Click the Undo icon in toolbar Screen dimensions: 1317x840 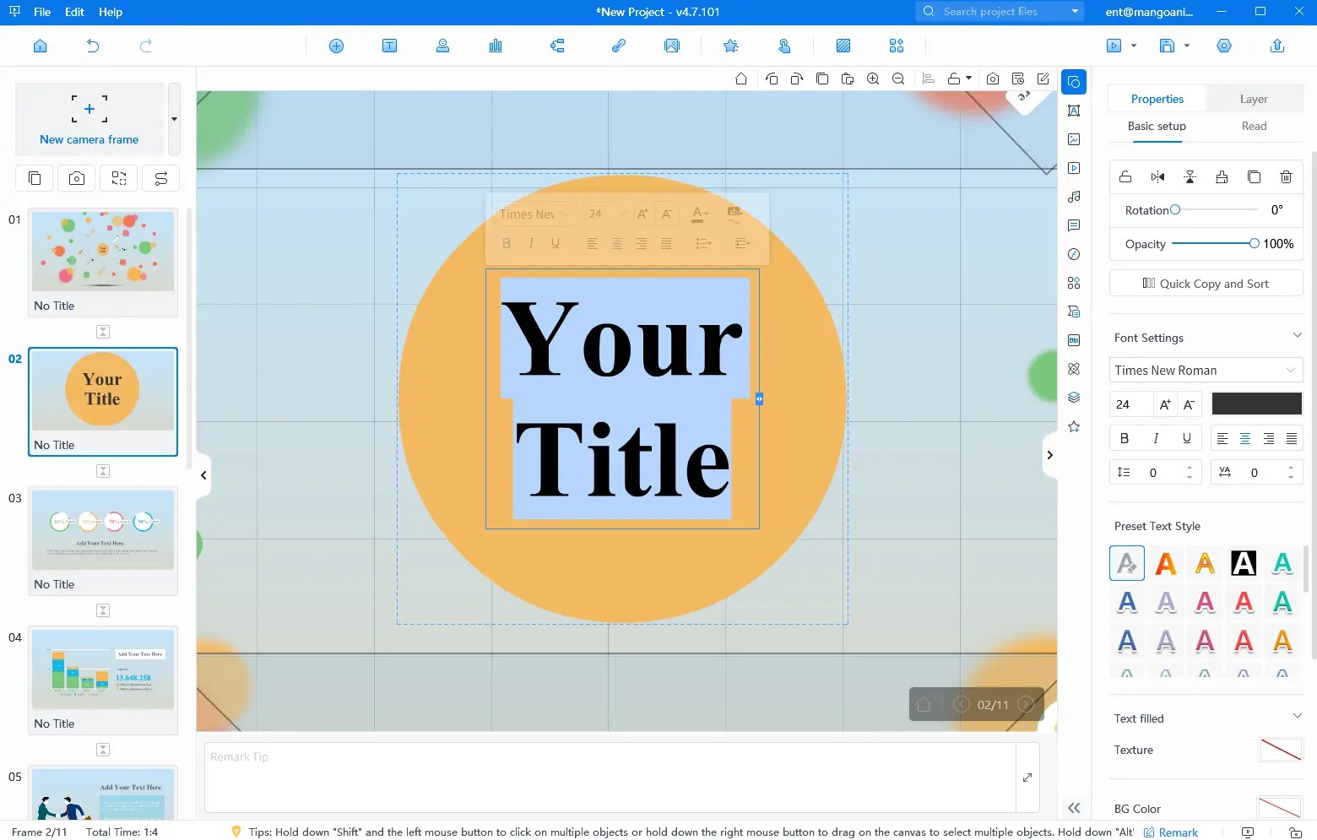[x=93, y=46]
